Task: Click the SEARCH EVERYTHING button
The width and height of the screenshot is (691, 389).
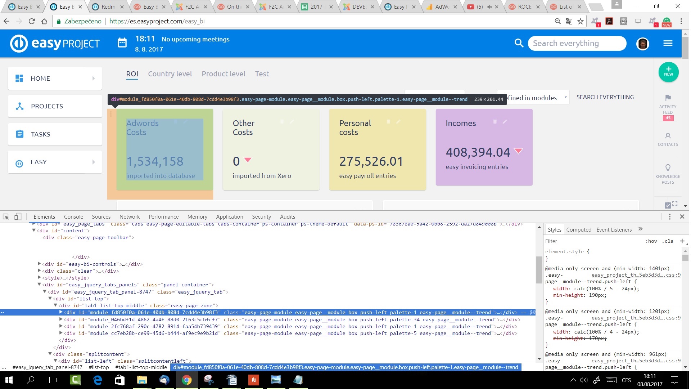Action: pos(605,97)
